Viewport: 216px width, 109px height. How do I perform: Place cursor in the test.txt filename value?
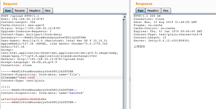pyautogui.click(x=26, y=78)
